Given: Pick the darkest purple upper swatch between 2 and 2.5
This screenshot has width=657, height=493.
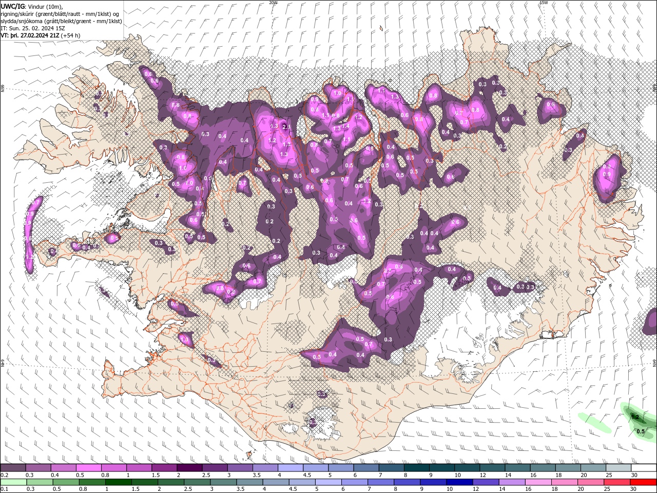Looking at the screenshot, I should pyautogui.click(x=189, y=468).
